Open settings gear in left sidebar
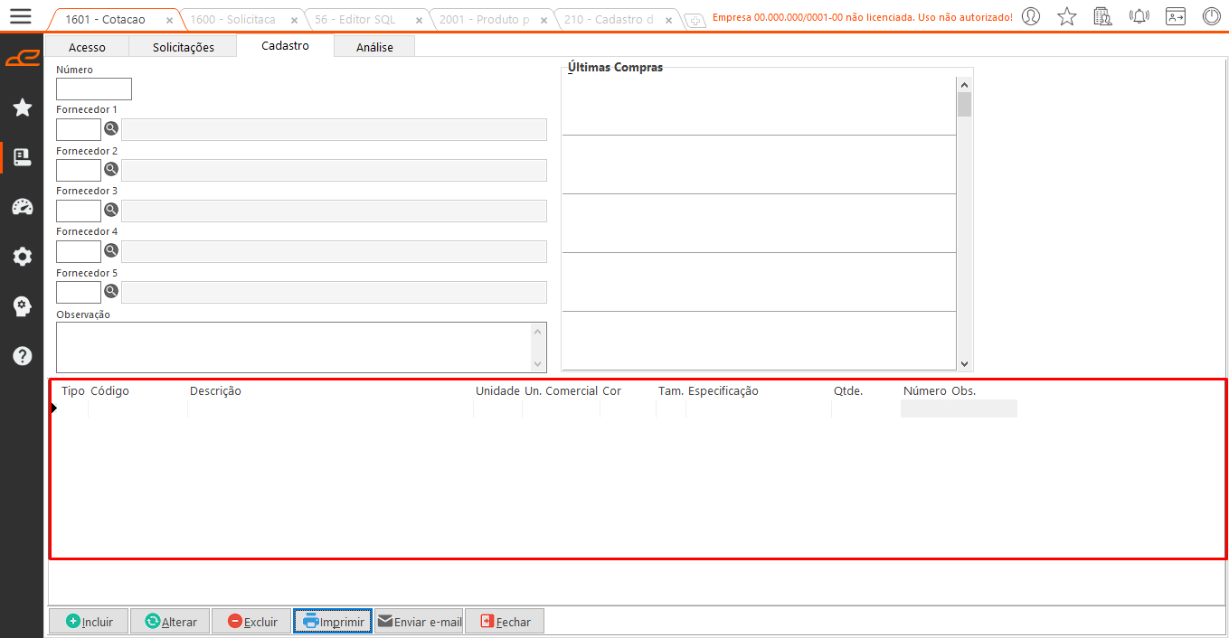The width and height of the screenshot is (1229, 638). 23,257
